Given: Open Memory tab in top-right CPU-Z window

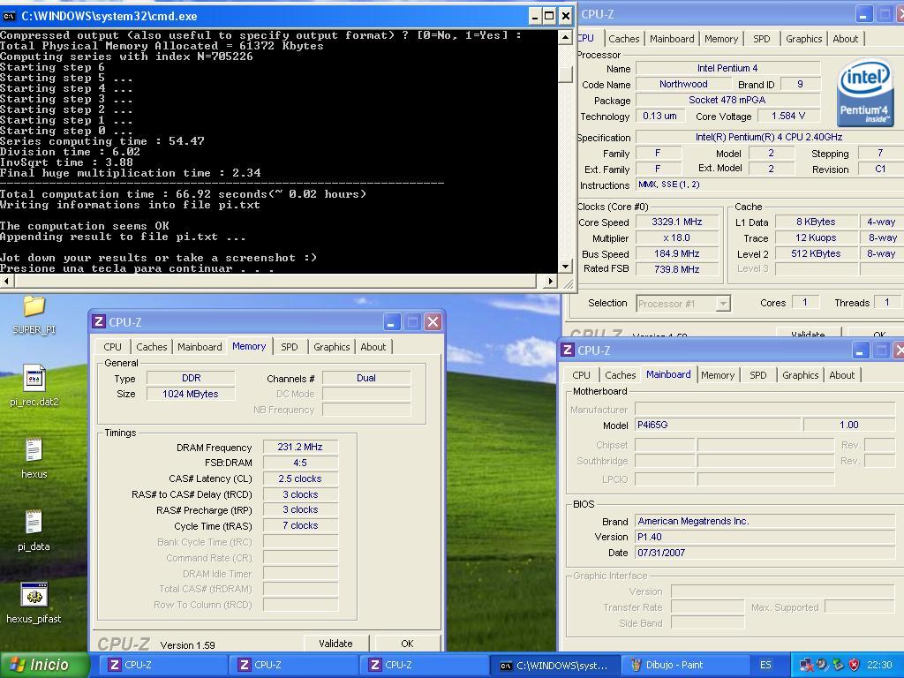Looking at the screenshot, I should (720, 39).
